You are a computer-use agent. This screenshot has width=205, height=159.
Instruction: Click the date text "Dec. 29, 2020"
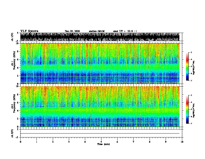tap(72, 31)
